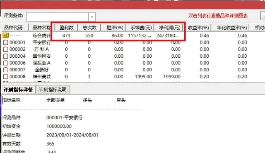Viewport: 265px width, 153px height.
Task: Select the 深振业A row name
Action: click(41, 63)
